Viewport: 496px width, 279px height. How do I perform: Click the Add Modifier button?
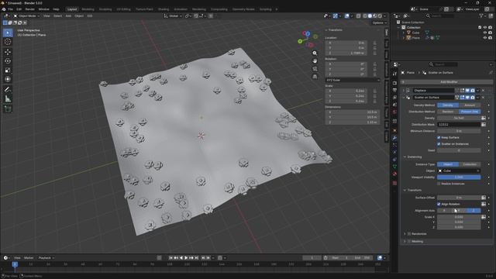click(446, 82)
